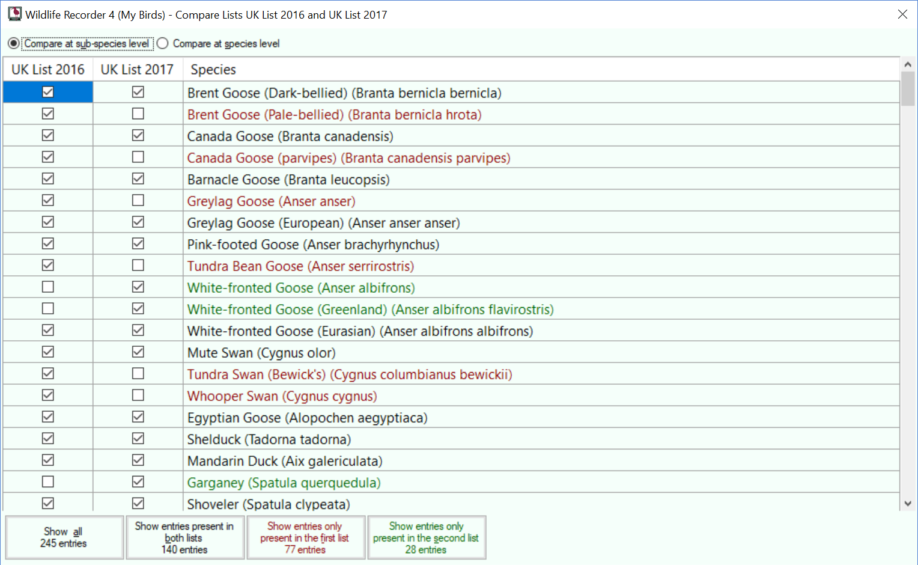Screen dimensions: 918x565
Task: Select the Tundra Bean Goose species row
Action: (x=451, y=266)
